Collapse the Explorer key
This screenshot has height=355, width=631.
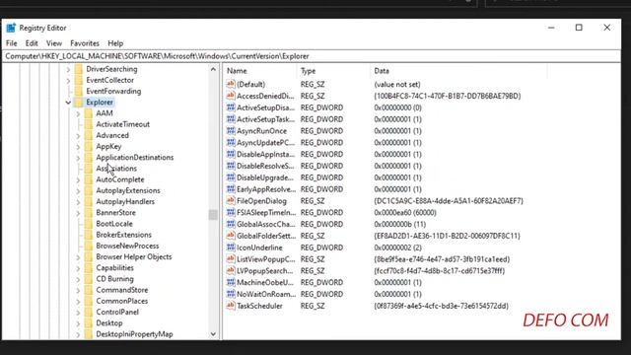coord(68,103)
